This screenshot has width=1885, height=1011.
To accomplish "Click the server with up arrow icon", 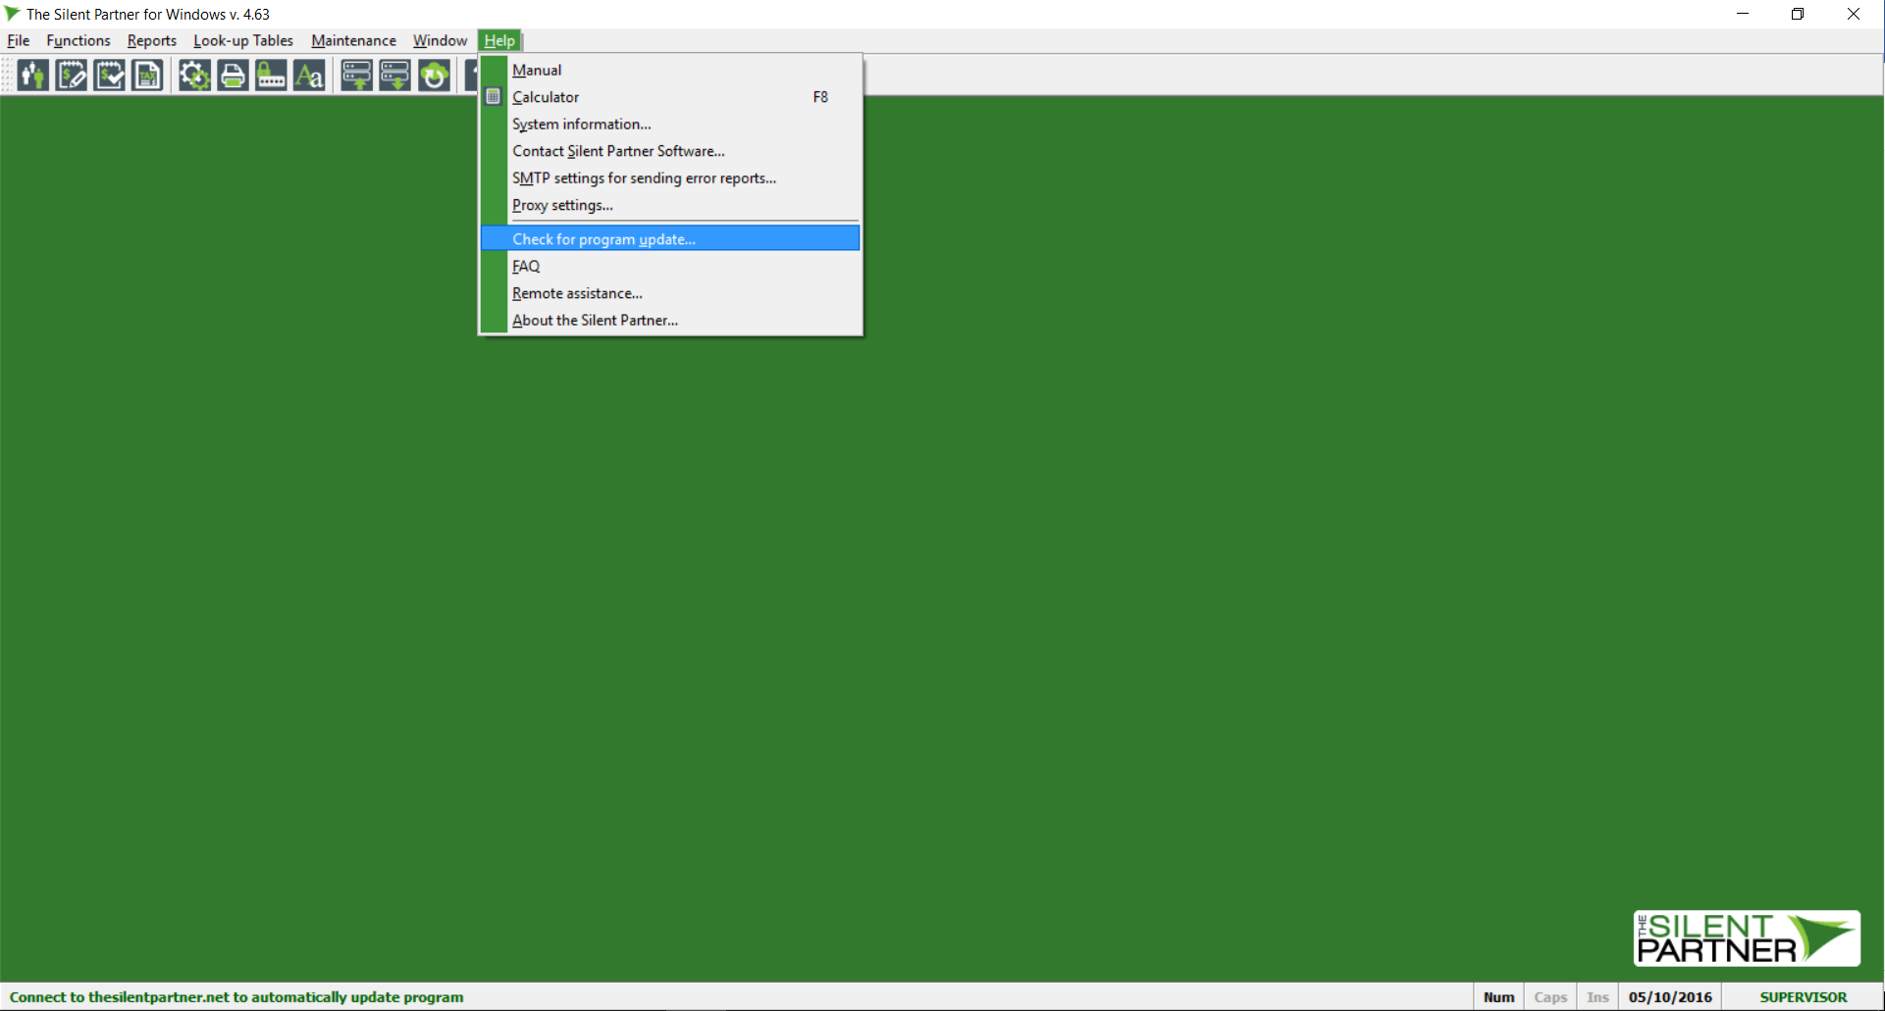I will [357, 76].
